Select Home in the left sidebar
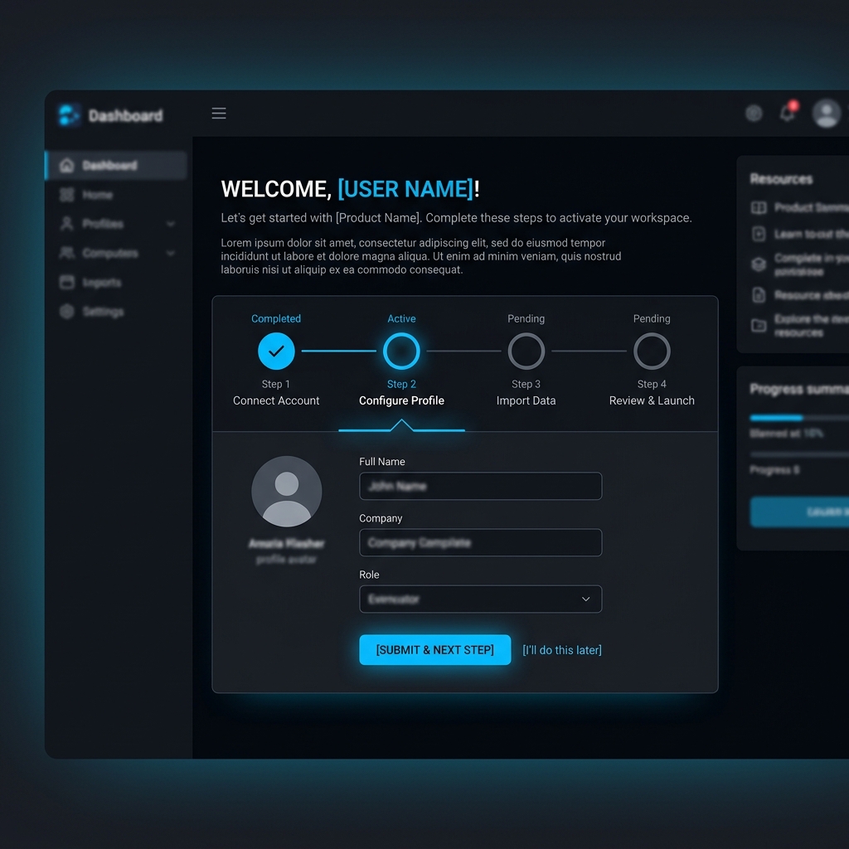This screenshot has width=849, height=849. pos(97,195)
